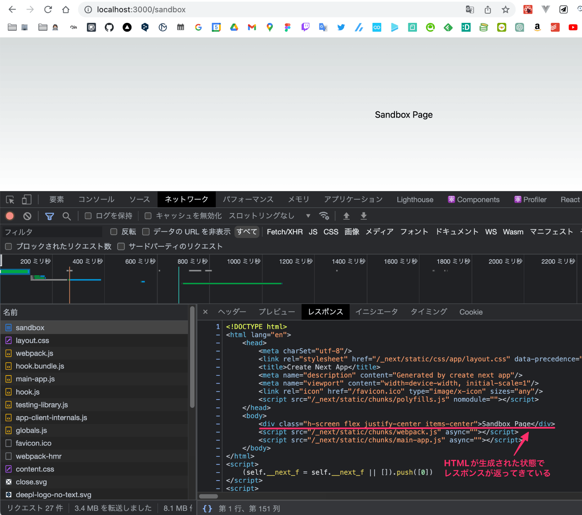Viewport: 582px width, 515px height.
Task: Reload the localhost sandbox page
Action: (x=48, y=10)
